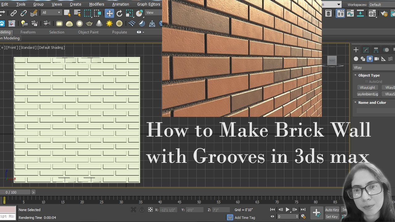Toggle Isolate Selection icon in status bar

(x=133, y=210)
